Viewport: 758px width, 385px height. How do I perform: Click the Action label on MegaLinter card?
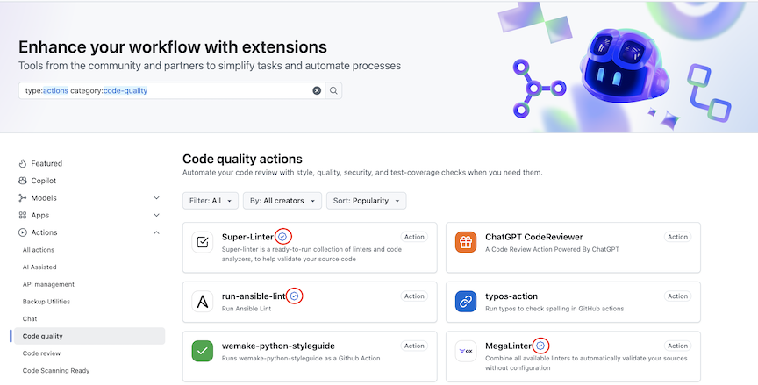[678, 346]
